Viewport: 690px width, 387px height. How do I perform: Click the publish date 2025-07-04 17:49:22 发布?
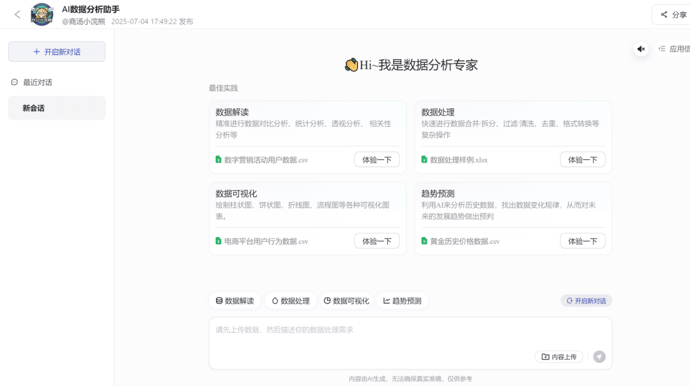[152, 22]
